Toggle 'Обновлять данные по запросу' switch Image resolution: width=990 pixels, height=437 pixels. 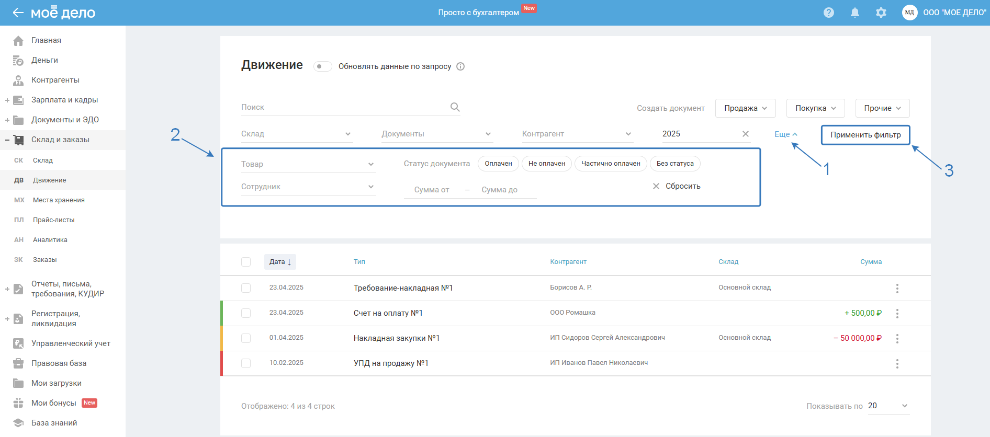point(322,66)
